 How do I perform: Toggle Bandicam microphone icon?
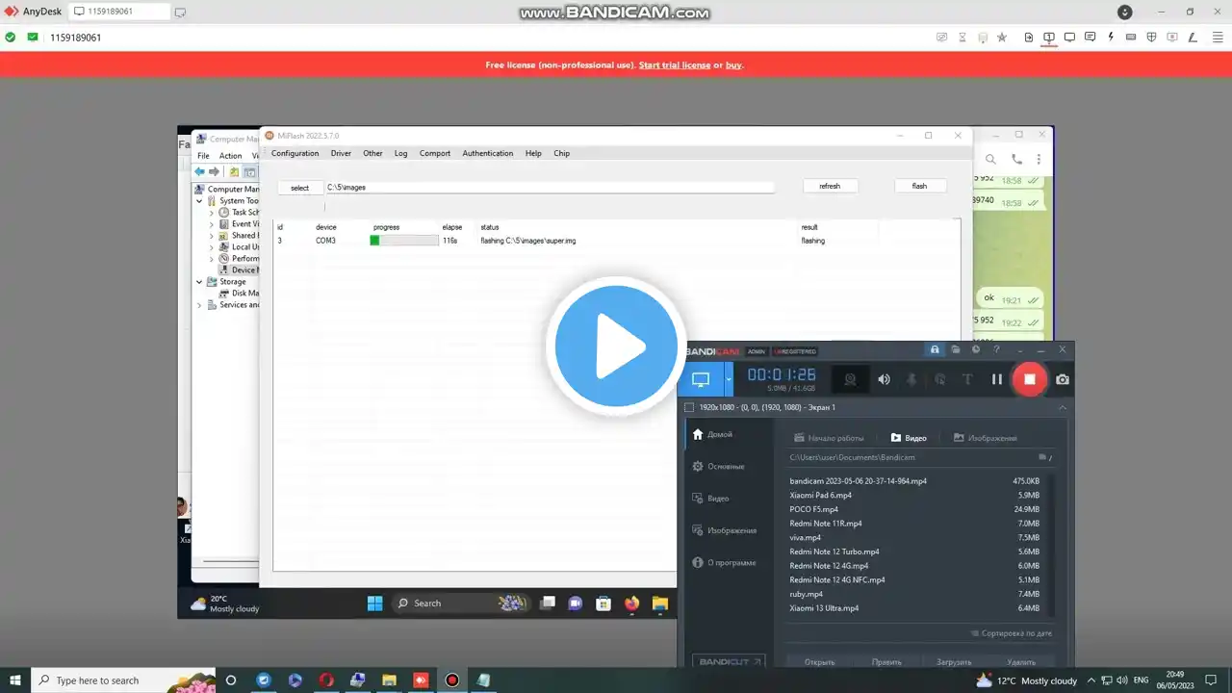[x=911, y=379]
